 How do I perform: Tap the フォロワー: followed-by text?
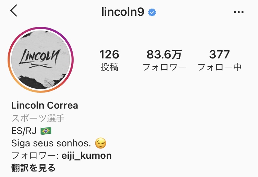pos(35,156)
